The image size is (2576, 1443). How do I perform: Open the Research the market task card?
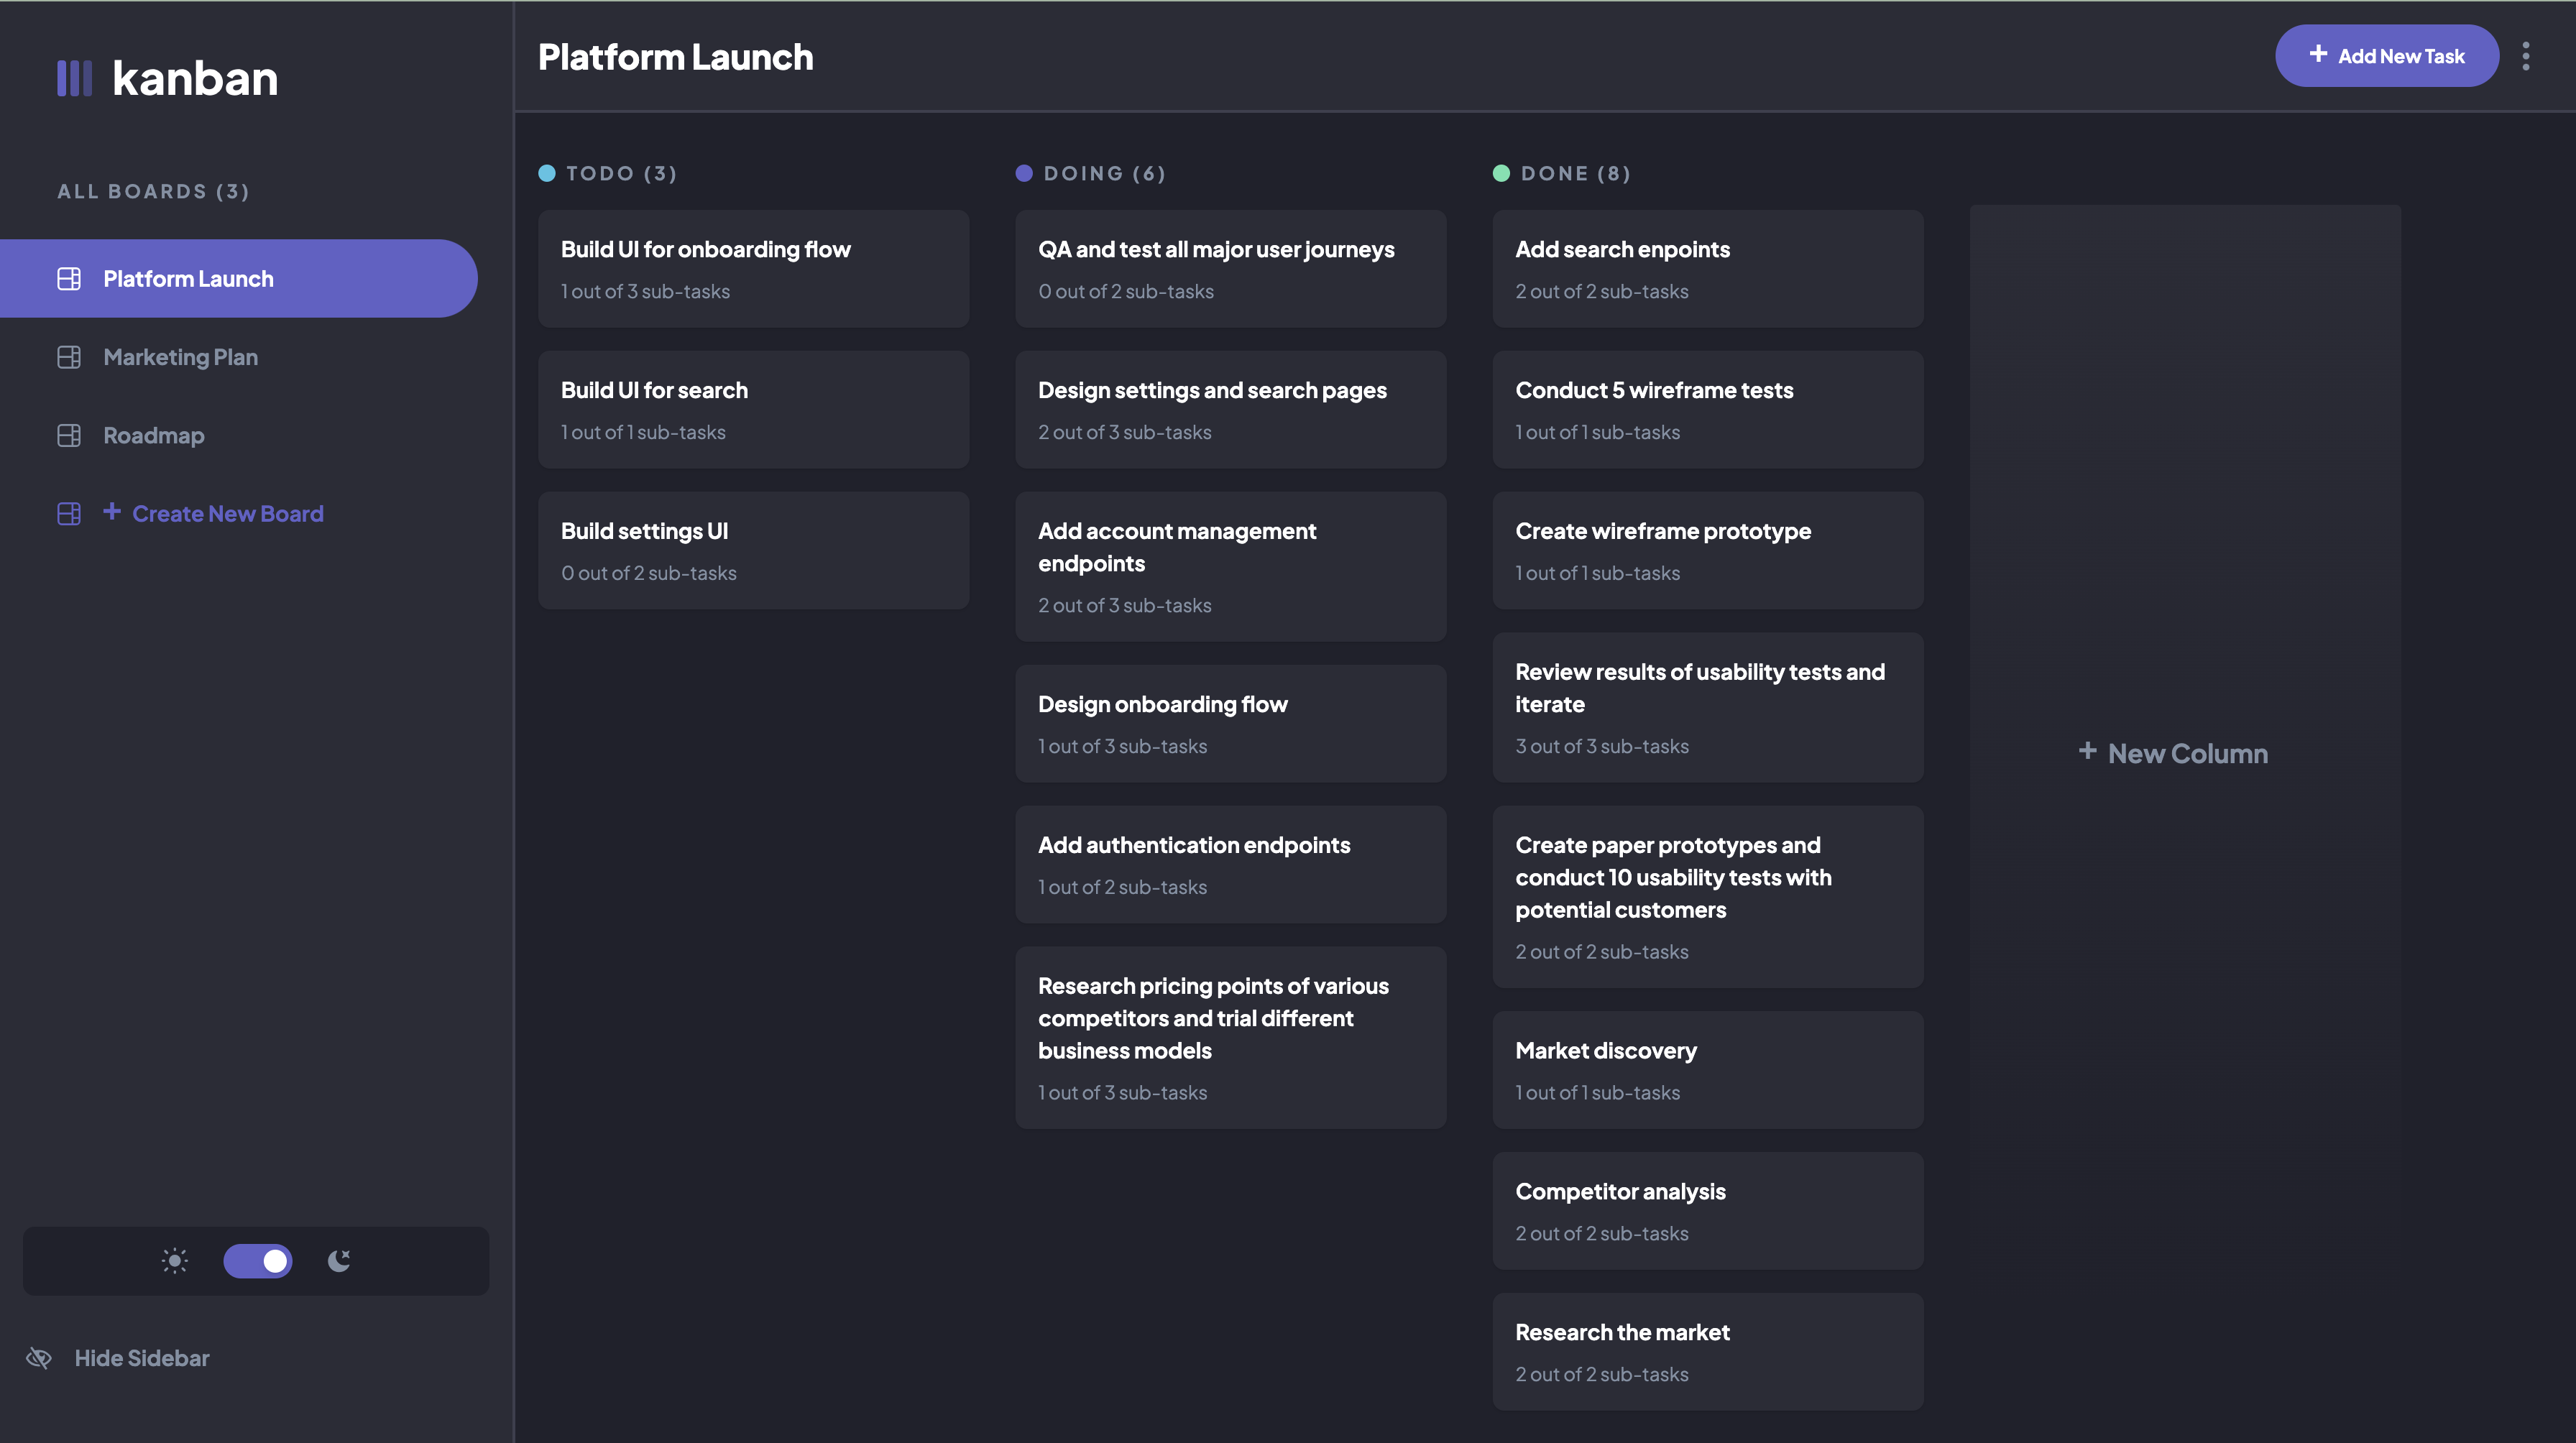point(1707,1351)
